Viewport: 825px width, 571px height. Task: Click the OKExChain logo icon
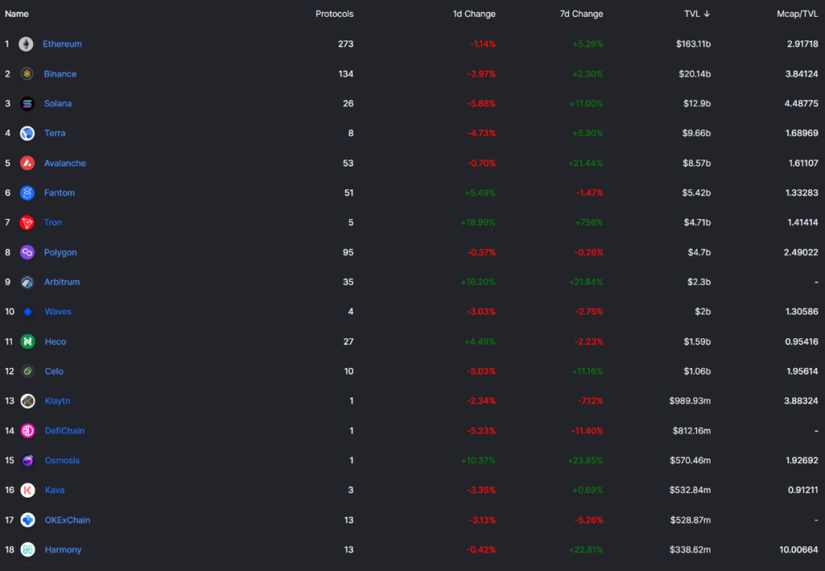click(x=28, y=520)
